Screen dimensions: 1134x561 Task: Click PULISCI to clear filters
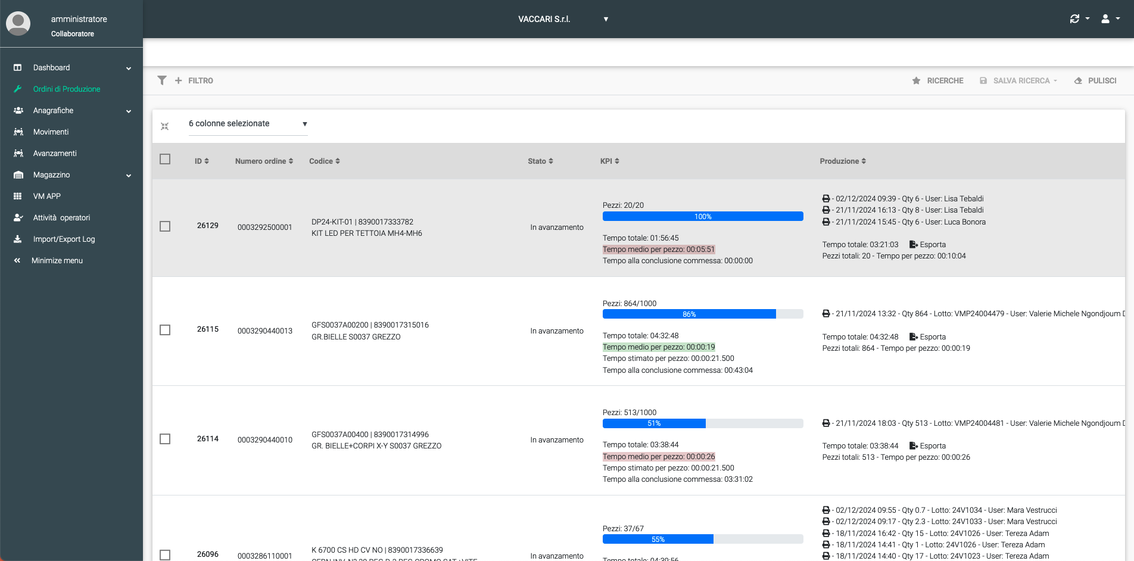click(x=1102, y=80)
